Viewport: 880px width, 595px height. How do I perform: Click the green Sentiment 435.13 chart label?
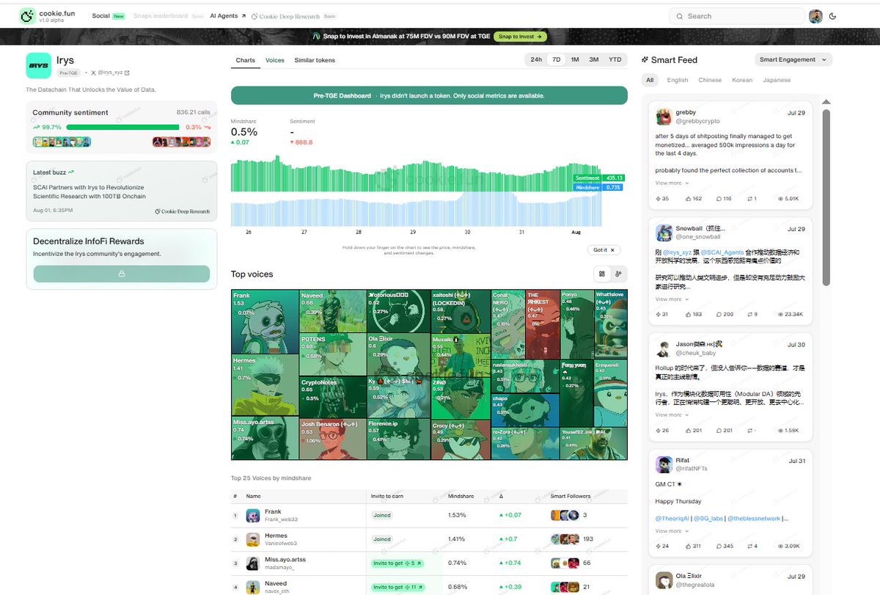coord(599,178)
